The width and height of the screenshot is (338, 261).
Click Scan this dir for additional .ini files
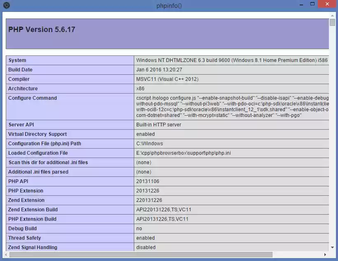point(48,163)
